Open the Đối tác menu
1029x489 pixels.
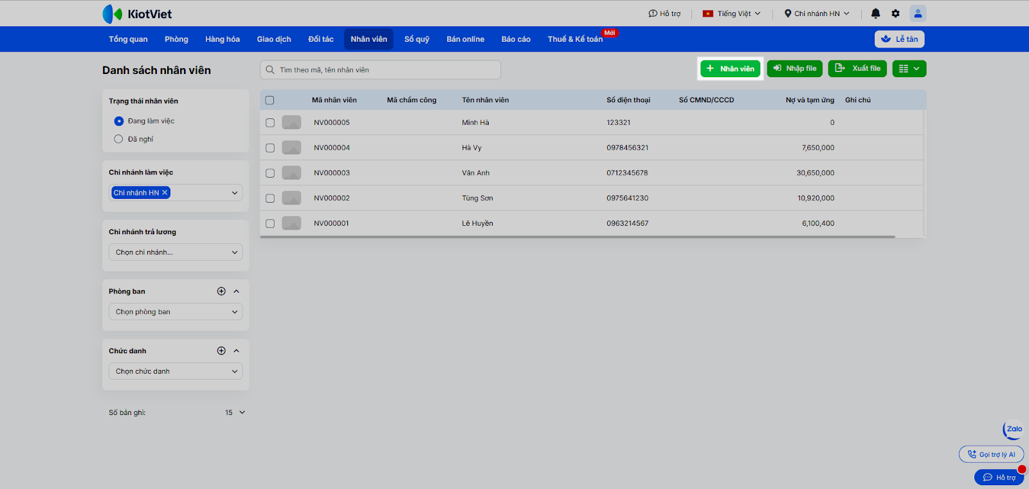click(321, 39)
